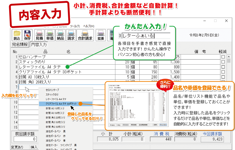Click the 合計請求 printer icon
The width and height of the screenshot is (235, 150).
tap(85, 35)
